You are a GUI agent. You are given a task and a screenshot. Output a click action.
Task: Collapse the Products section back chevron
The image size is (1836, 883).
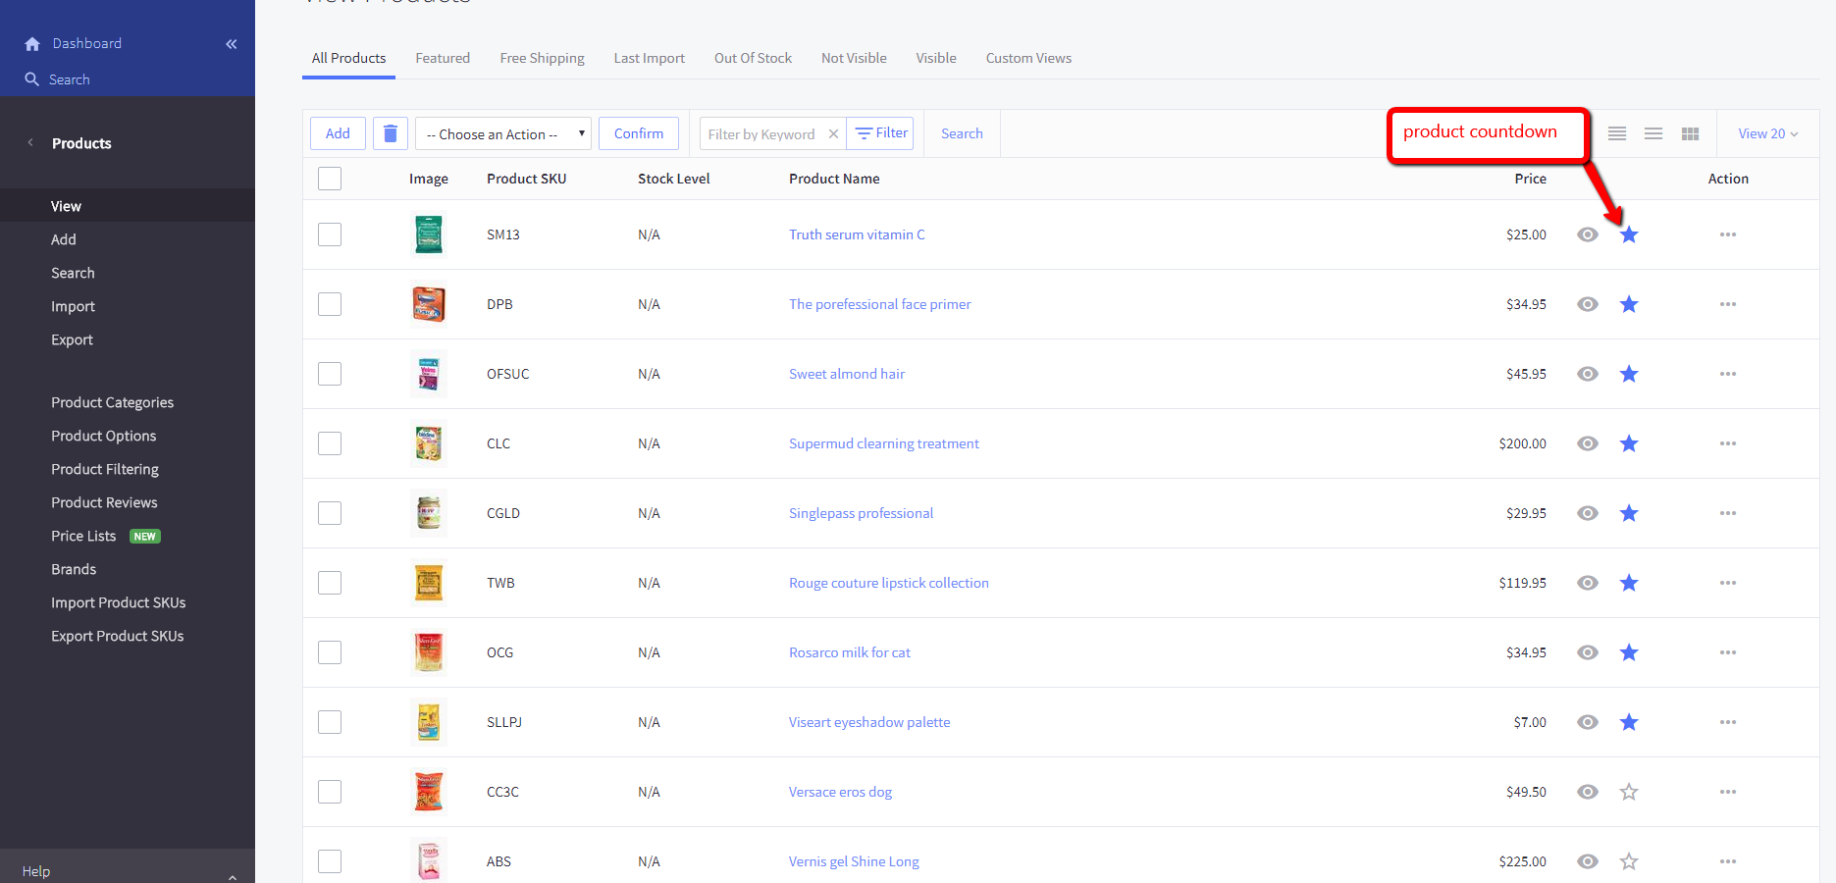30,143
